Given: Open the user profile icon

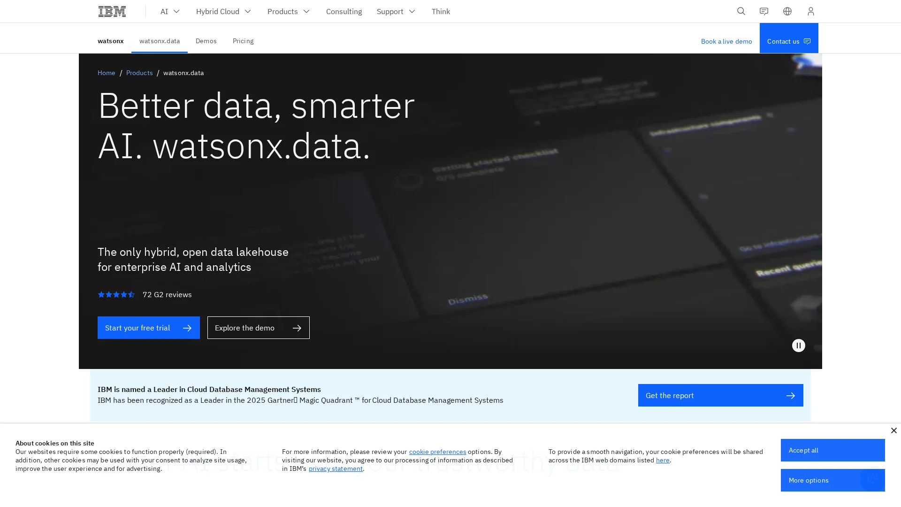Looking at the screenshot, I should [x=810, y=11].
